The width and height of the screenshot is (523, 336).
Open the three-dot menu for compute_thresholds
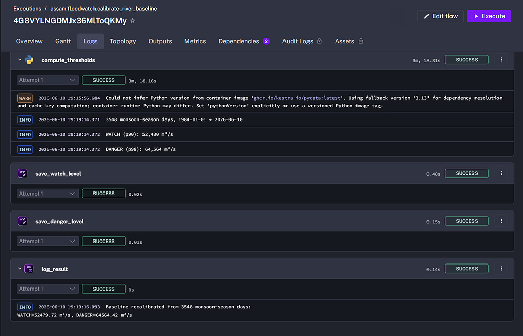click(501, 60)
